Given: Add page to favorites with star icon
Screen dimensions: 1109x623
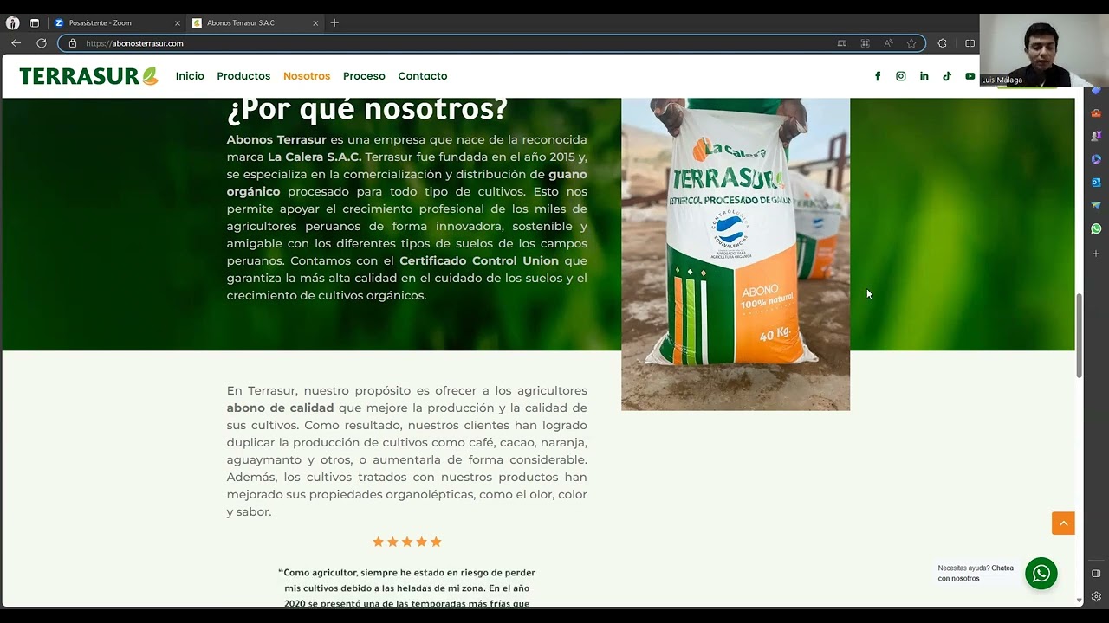Looking at the screenshot, I should 911,43.
